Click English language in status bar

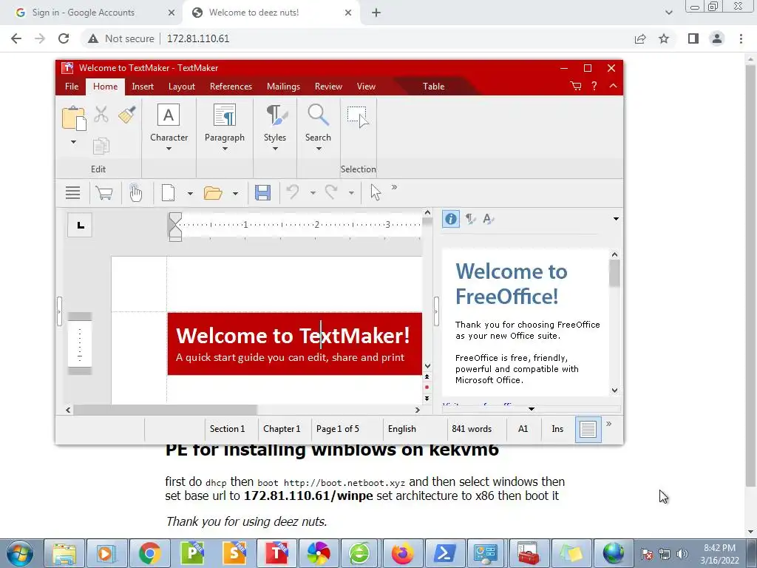coord(401,429)
